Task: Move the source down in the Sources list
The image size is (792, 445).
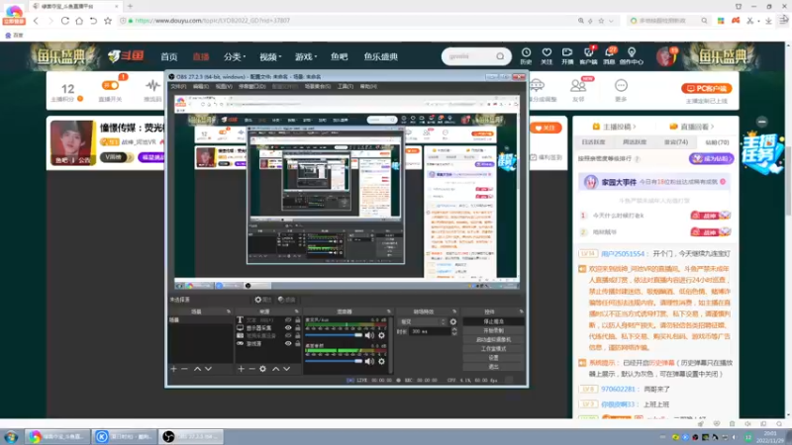Action: [x=287, y=369]
